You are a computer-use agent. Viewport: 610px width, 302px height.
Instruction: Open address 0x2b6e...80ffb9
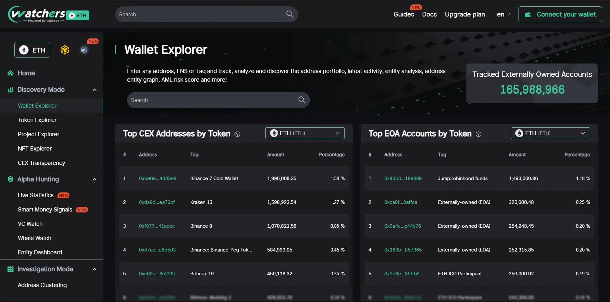pyautogui.click(x=402, y=274)
